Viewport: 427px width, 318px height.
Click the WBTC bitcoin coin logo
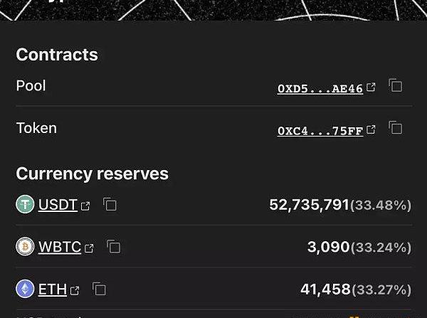click(x=25, y=247)
